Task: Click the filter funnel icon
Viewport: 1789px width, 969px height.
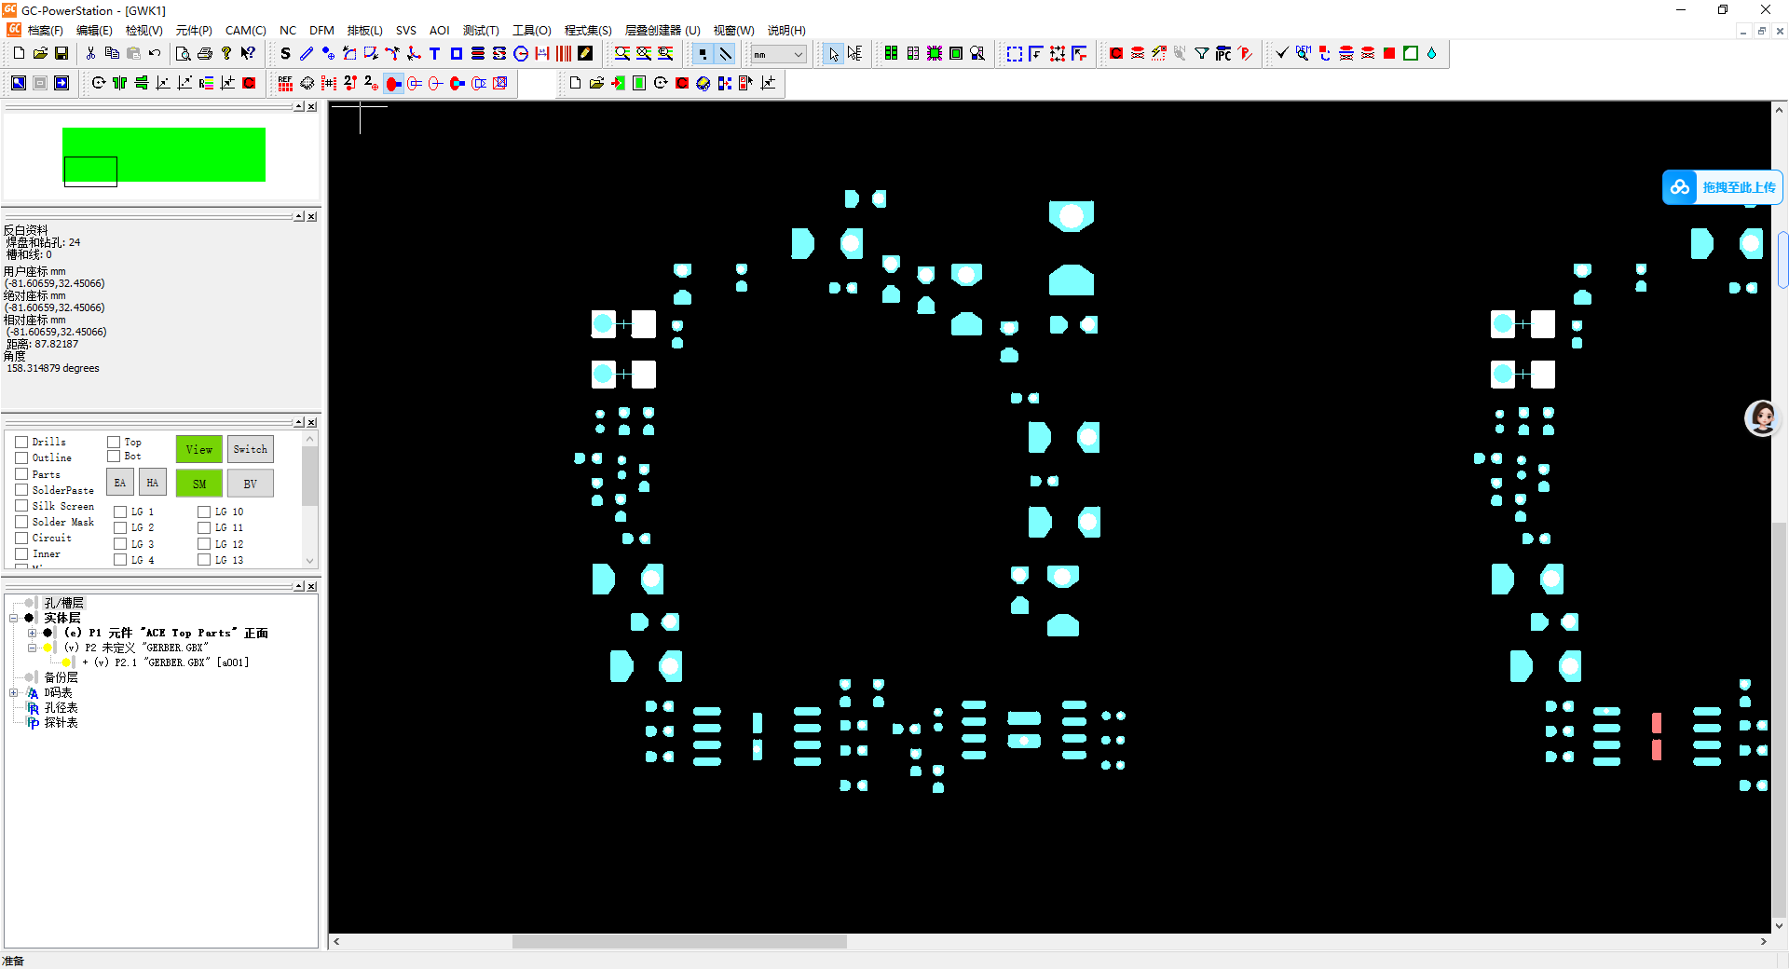Action: (1202, 54)
